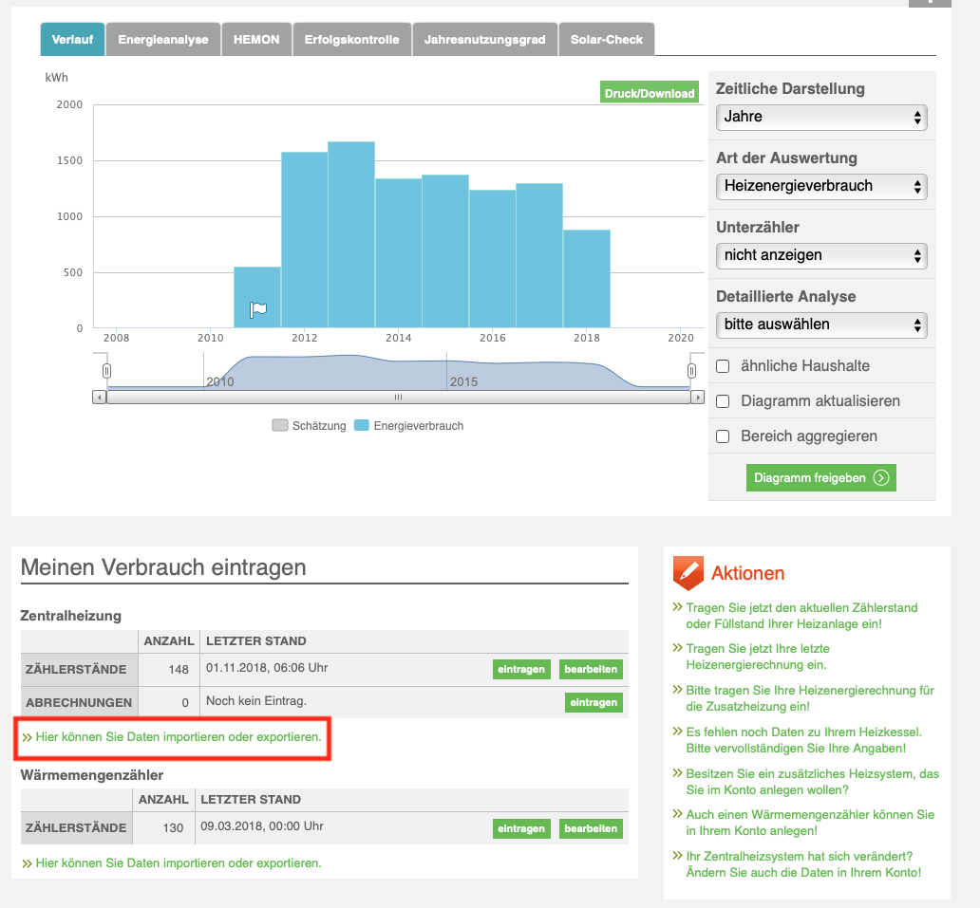The image size is (980, 908).
Task: Click the left range handle of the navigator
Action: [x=106, y=370]
